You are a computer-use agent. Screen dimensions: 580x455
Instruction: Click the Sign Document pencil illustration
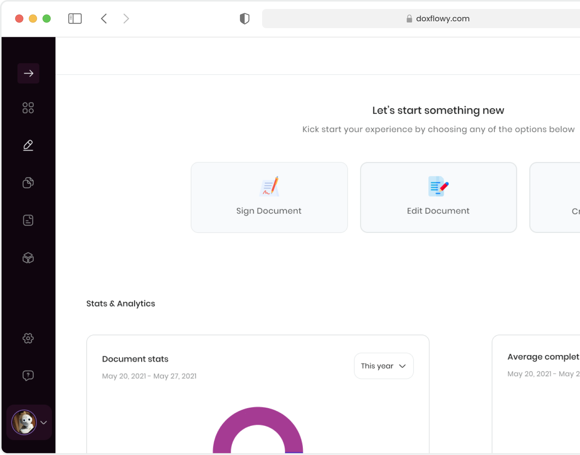(x=269, y=186)
